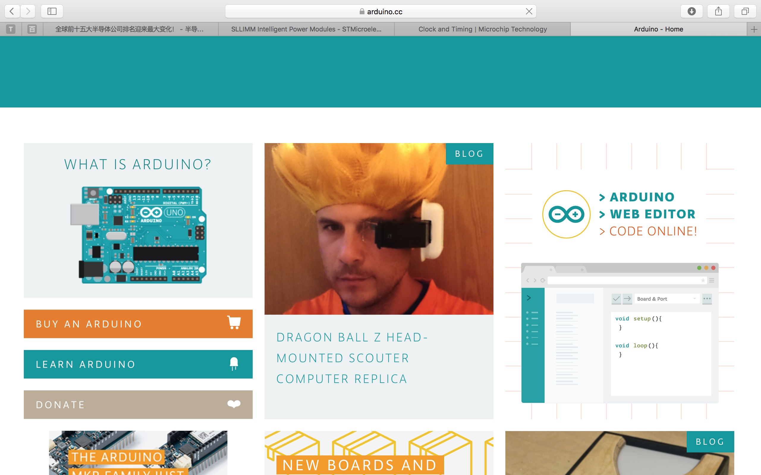Stop loading with the X button
This screenshot has height=475, width=761.
click(x=529, y=11)
